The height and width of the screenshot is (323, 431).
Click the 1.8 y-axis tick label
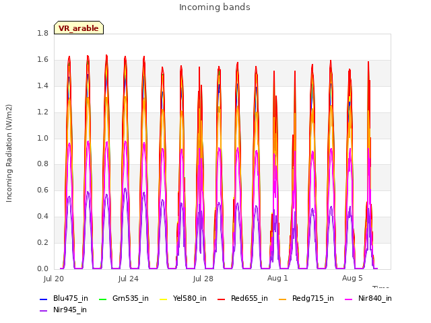coord(43,34)
